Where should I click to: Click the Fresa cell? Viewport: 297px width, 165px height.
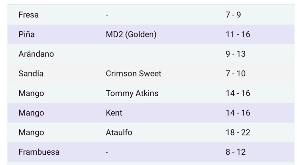[x=29, y=15]
